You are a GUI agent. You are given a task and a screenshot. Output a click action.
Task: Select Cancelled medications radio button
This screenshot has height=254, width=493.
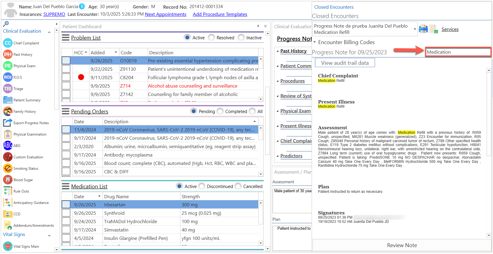(x=238, y=186)
